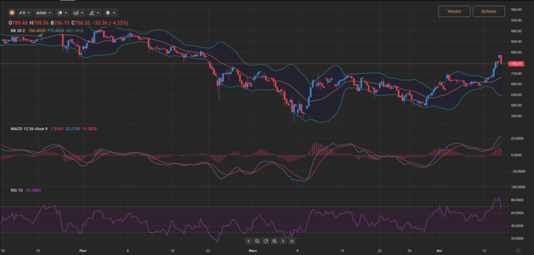Open the Achat price type dropdown

coord(44,13)
